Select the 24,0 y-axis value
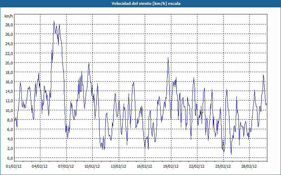 tap(9, 43)
